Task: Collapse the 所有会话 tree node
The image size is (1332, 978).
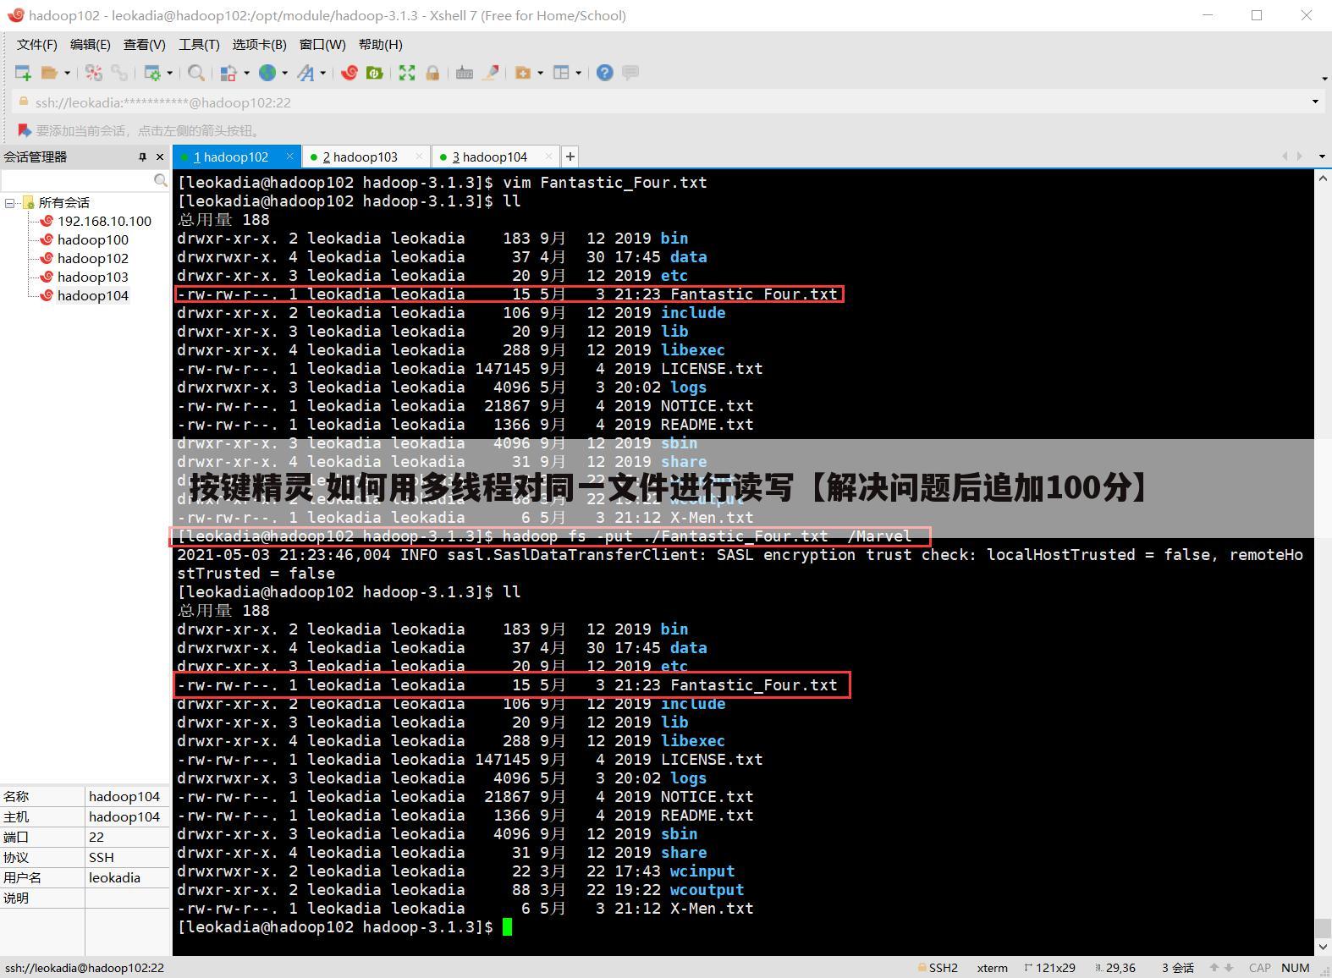Action: [x=10, y=203]
